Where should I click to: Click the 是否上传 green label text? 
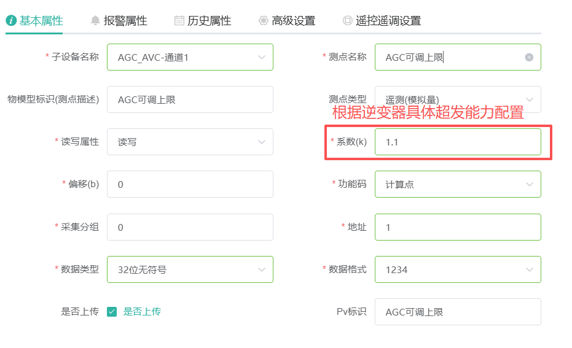point(142,311)
